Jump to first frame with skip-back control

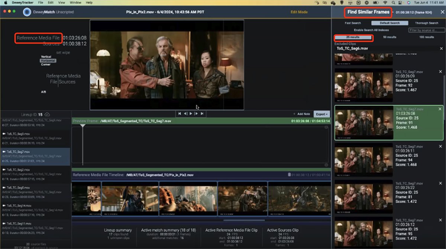coord(180,114)
